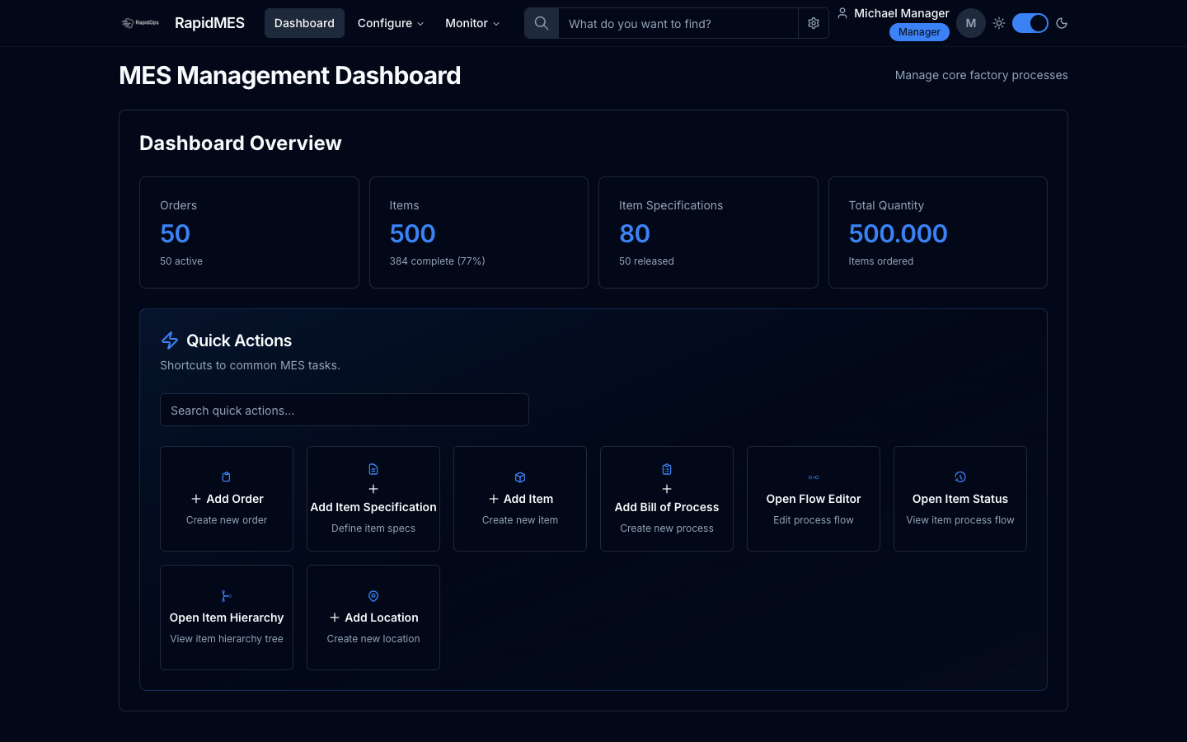Click the history clock icon on Open Item Status
The height and width of the screenshot is (742, 1187).
point(960,477)
